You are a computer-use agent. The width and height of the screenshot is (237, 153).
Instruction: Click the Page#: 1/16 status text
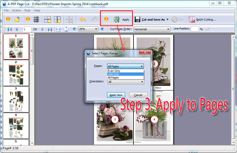pyautogui.click(x=11, y=148)
